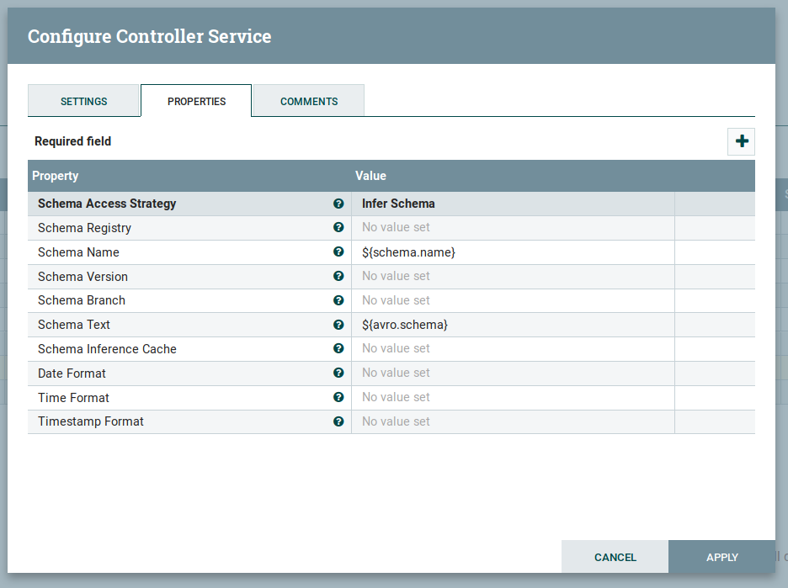Click help icon next to Schema Registry

338,228
